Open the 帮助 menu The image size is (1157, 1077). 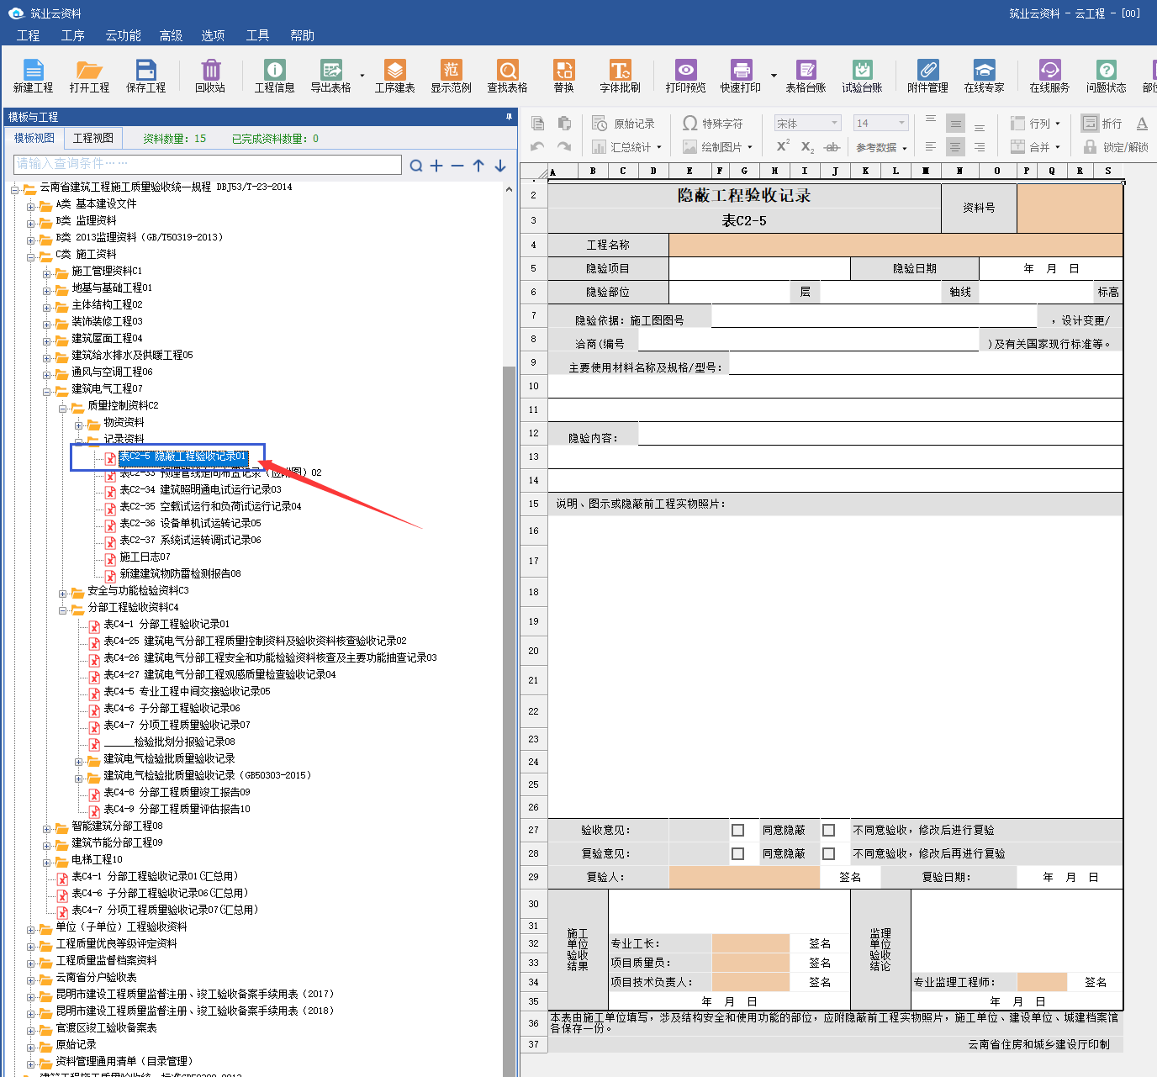pyautogui.click(x=302, y=35)
